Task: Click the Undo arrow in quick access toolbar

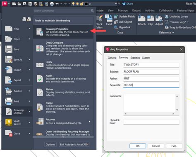Action: (57, 4)
